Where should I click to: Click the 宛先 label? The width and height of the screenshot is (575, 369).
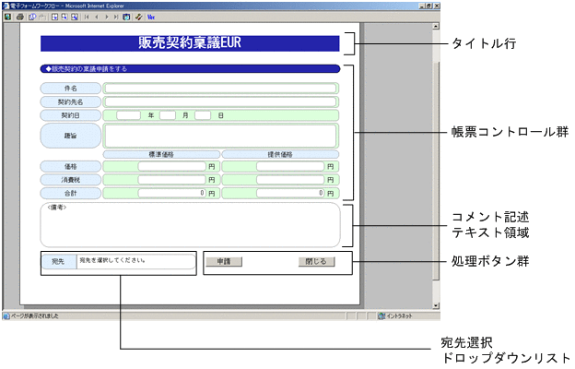point(58,261)
